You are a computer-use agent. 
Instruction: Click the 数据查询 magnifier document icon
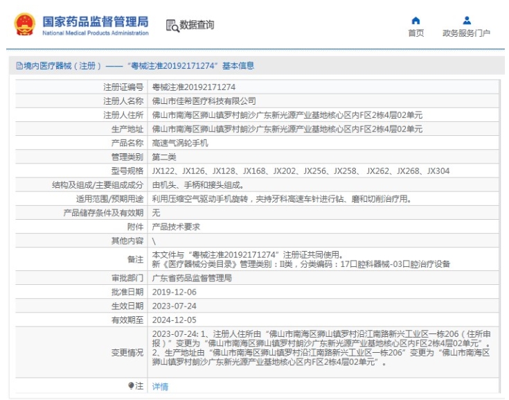pyautogui.click(x=172, y=26)
